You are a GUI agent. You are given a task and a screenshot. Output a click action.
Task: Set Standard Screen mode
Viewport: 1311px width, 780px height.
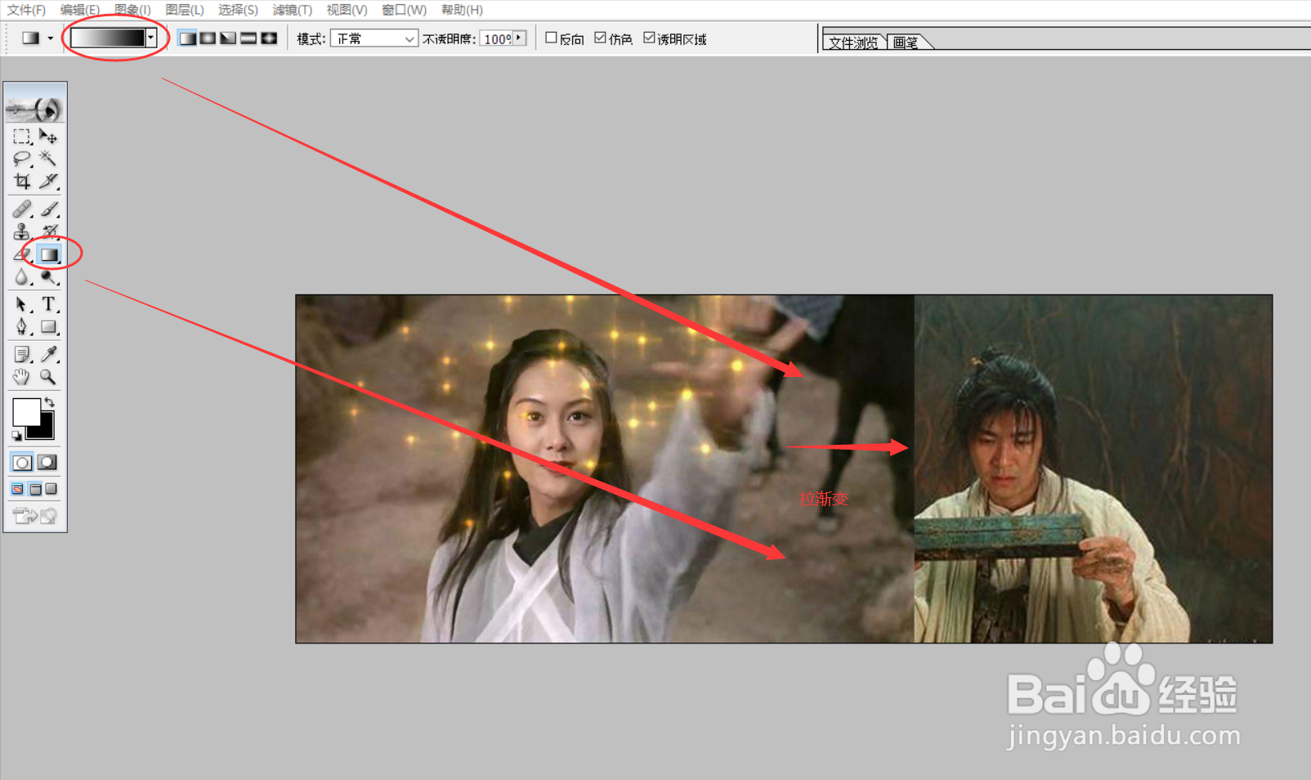[x=17, y=489]
